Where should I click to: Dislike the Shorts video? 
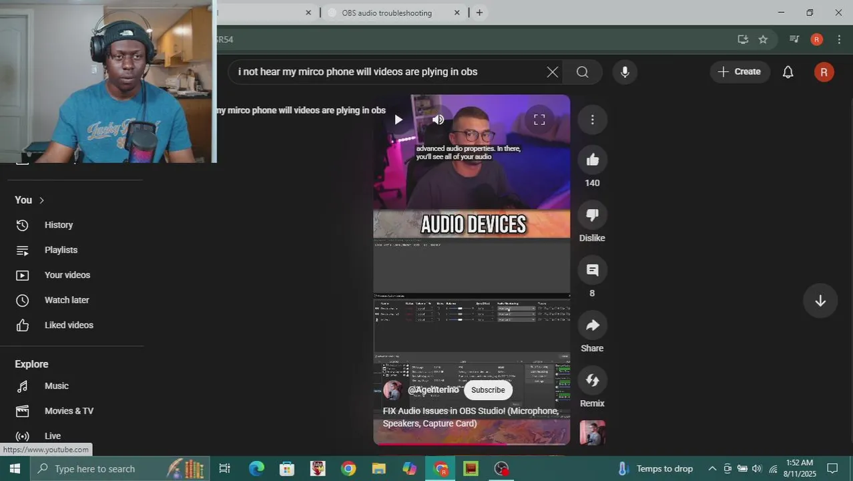pyautogui.click(x=592, y=214)
